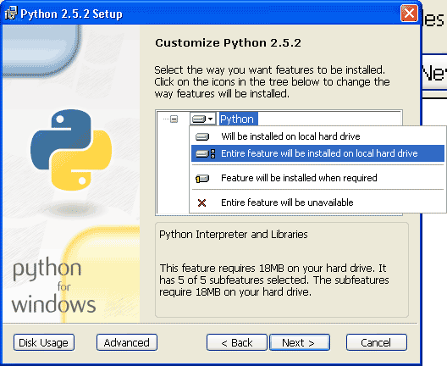Collapse the Python tree node
This screenshot has height=366, width=447.
coord(174,119)
